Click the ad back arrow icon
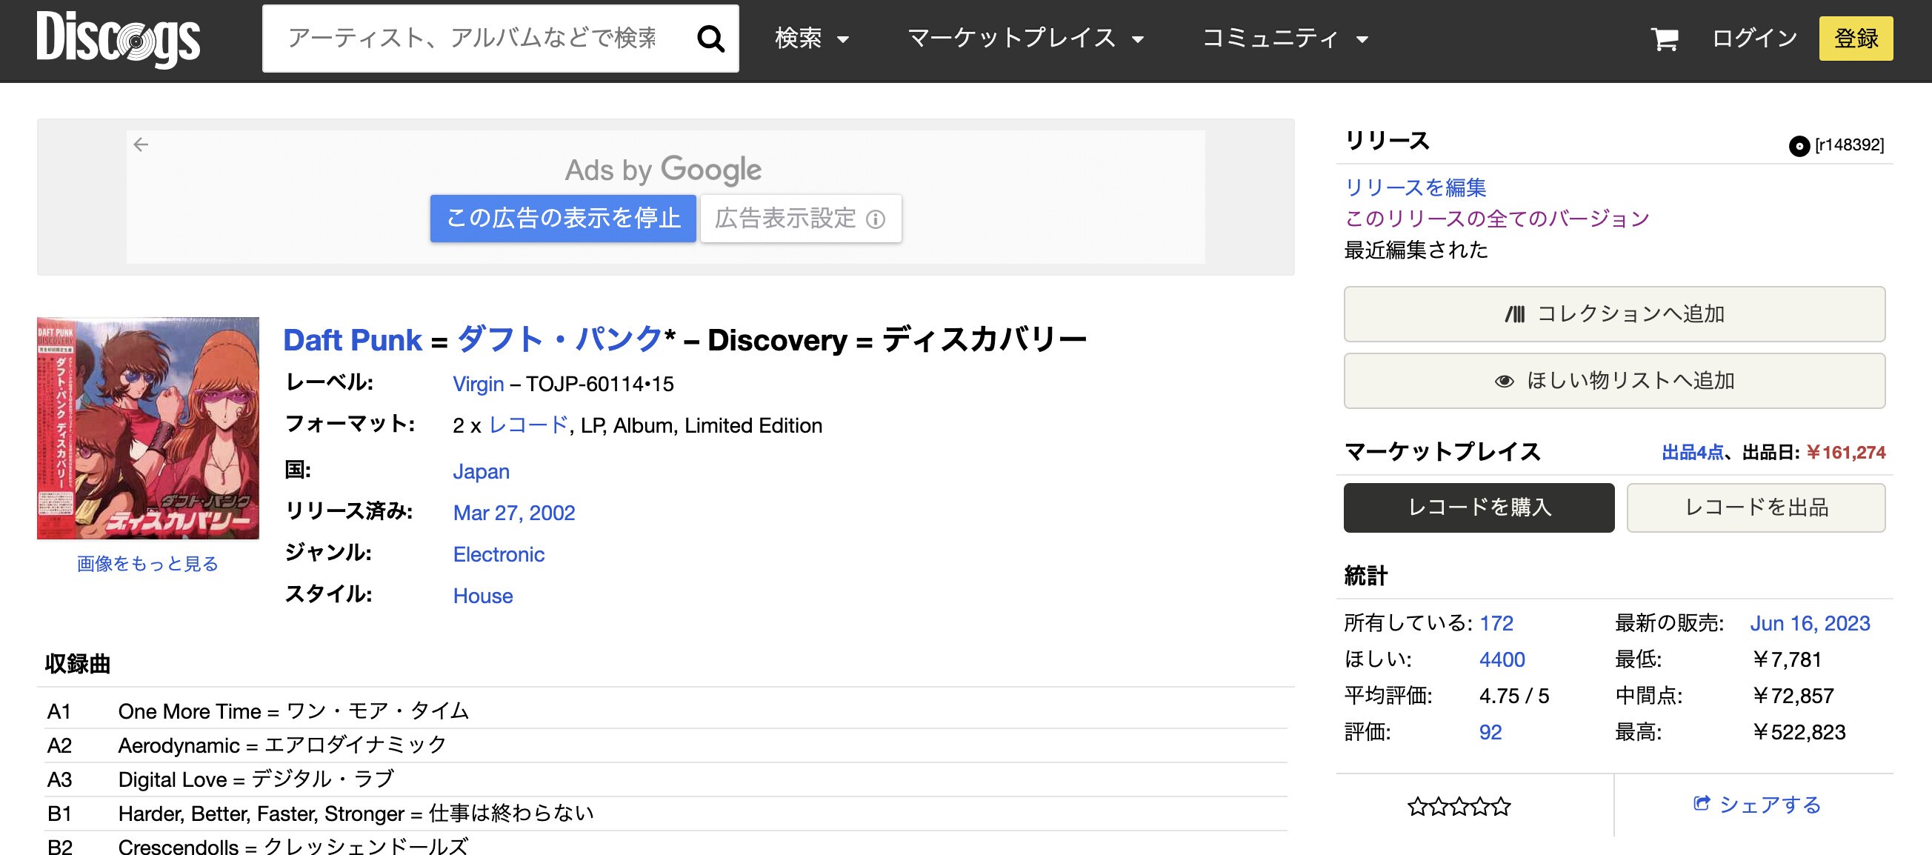This screenshot has height=855, width=1932. click(x=141, y=144)
